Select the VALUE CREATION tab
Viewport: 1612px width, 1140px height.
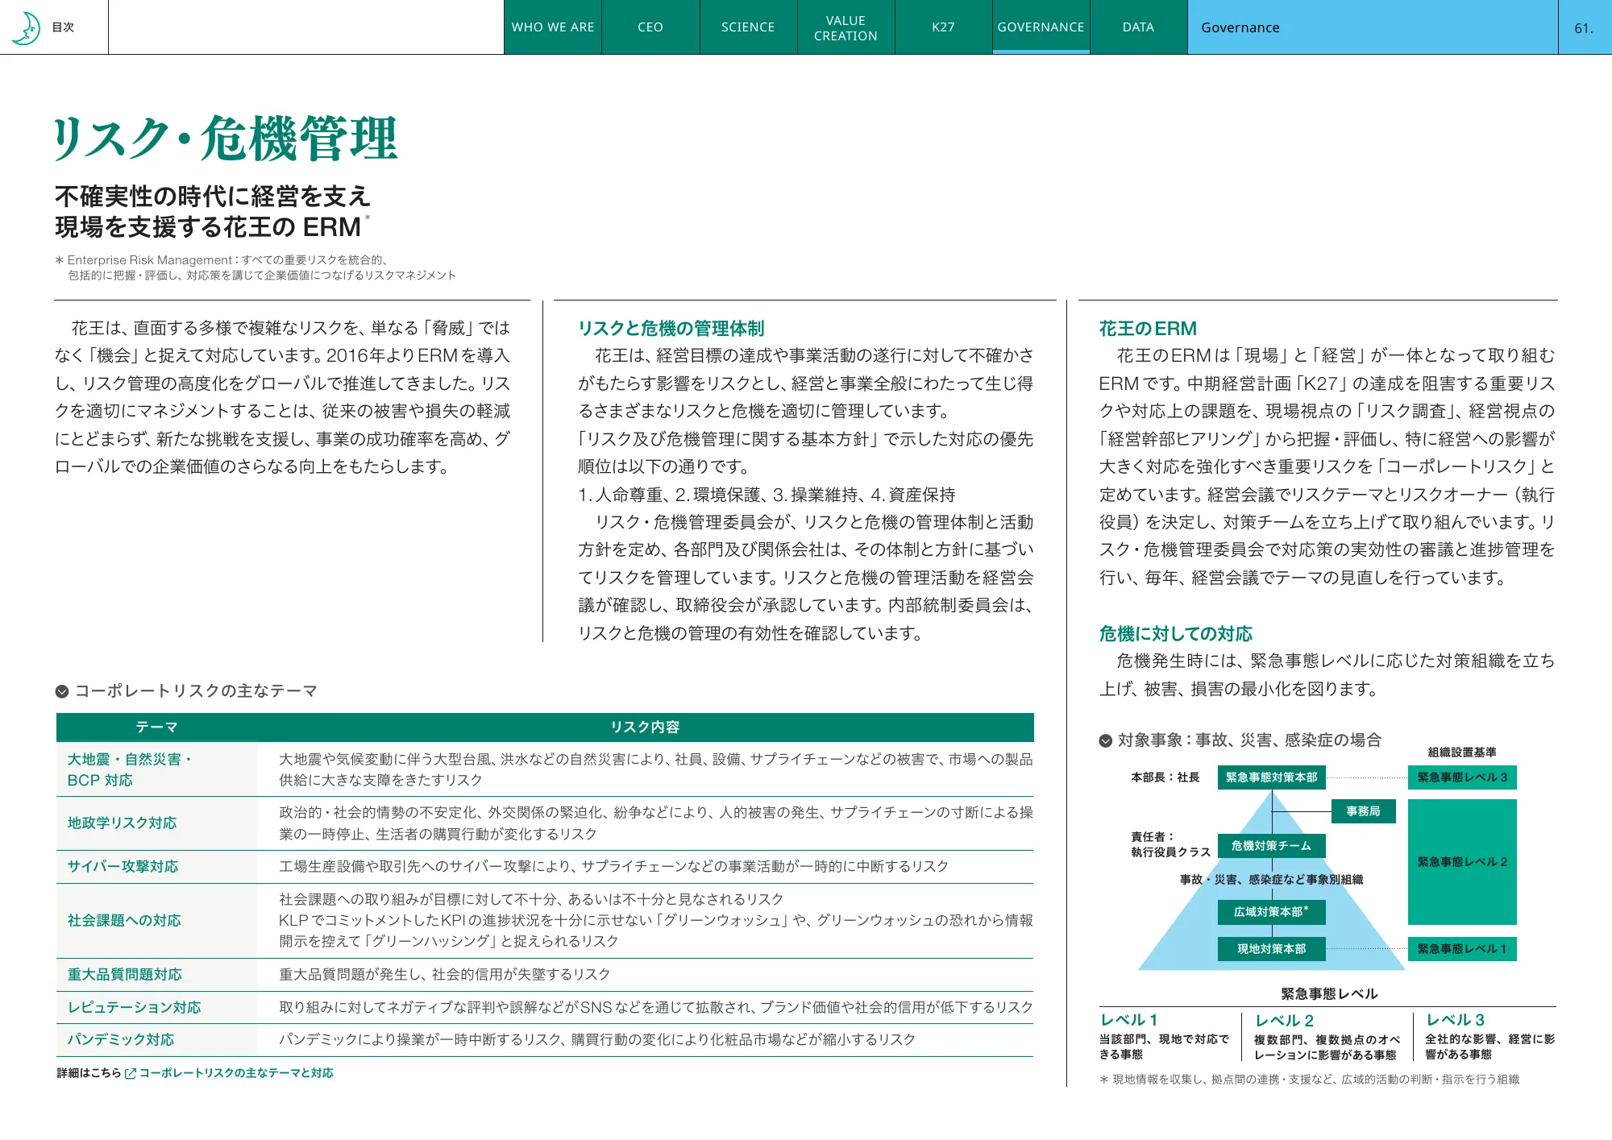pyautogui.click(x=845, y=27)
